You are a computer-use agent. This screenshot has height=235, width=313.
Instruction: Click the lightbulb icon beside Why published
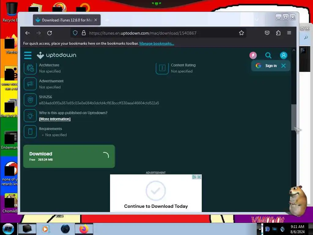(30, 116)
